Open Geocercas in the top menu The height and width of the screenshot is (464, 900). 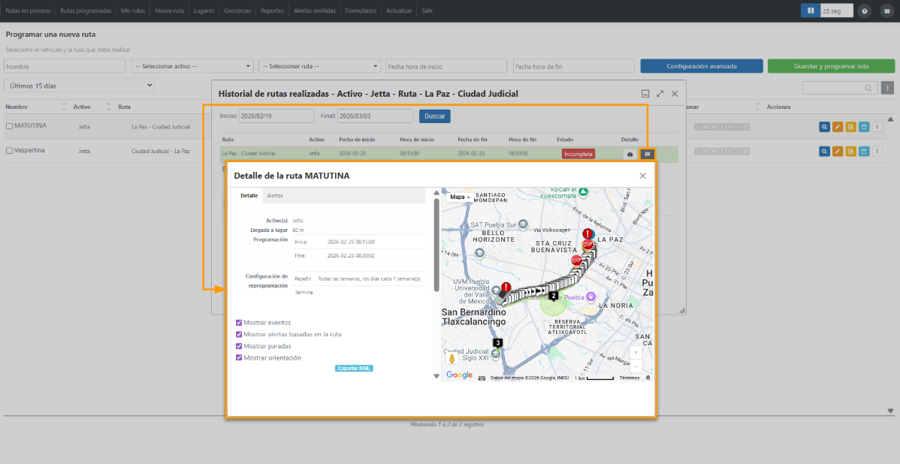pyautogui.click(x=237, y=11)
